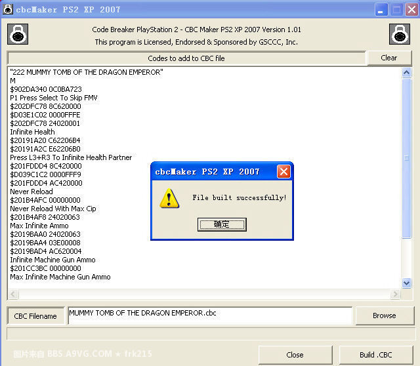Click the Codes to add to CBC file header
The height and width of the screenshot is (366, 420).
(186, 58)
